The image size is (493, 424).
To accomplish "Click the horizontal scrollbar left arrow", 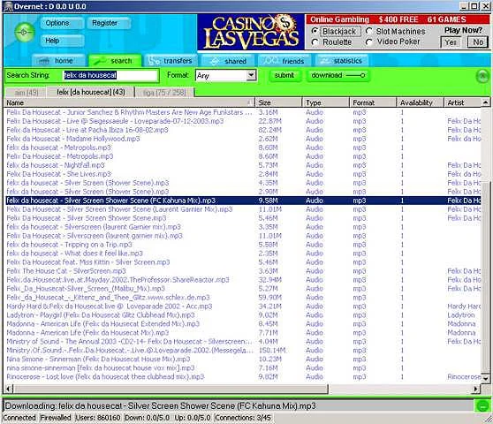I will [x=9, y=390].
